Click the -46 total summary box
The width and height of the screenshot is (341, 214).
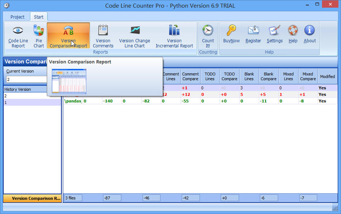151,198
